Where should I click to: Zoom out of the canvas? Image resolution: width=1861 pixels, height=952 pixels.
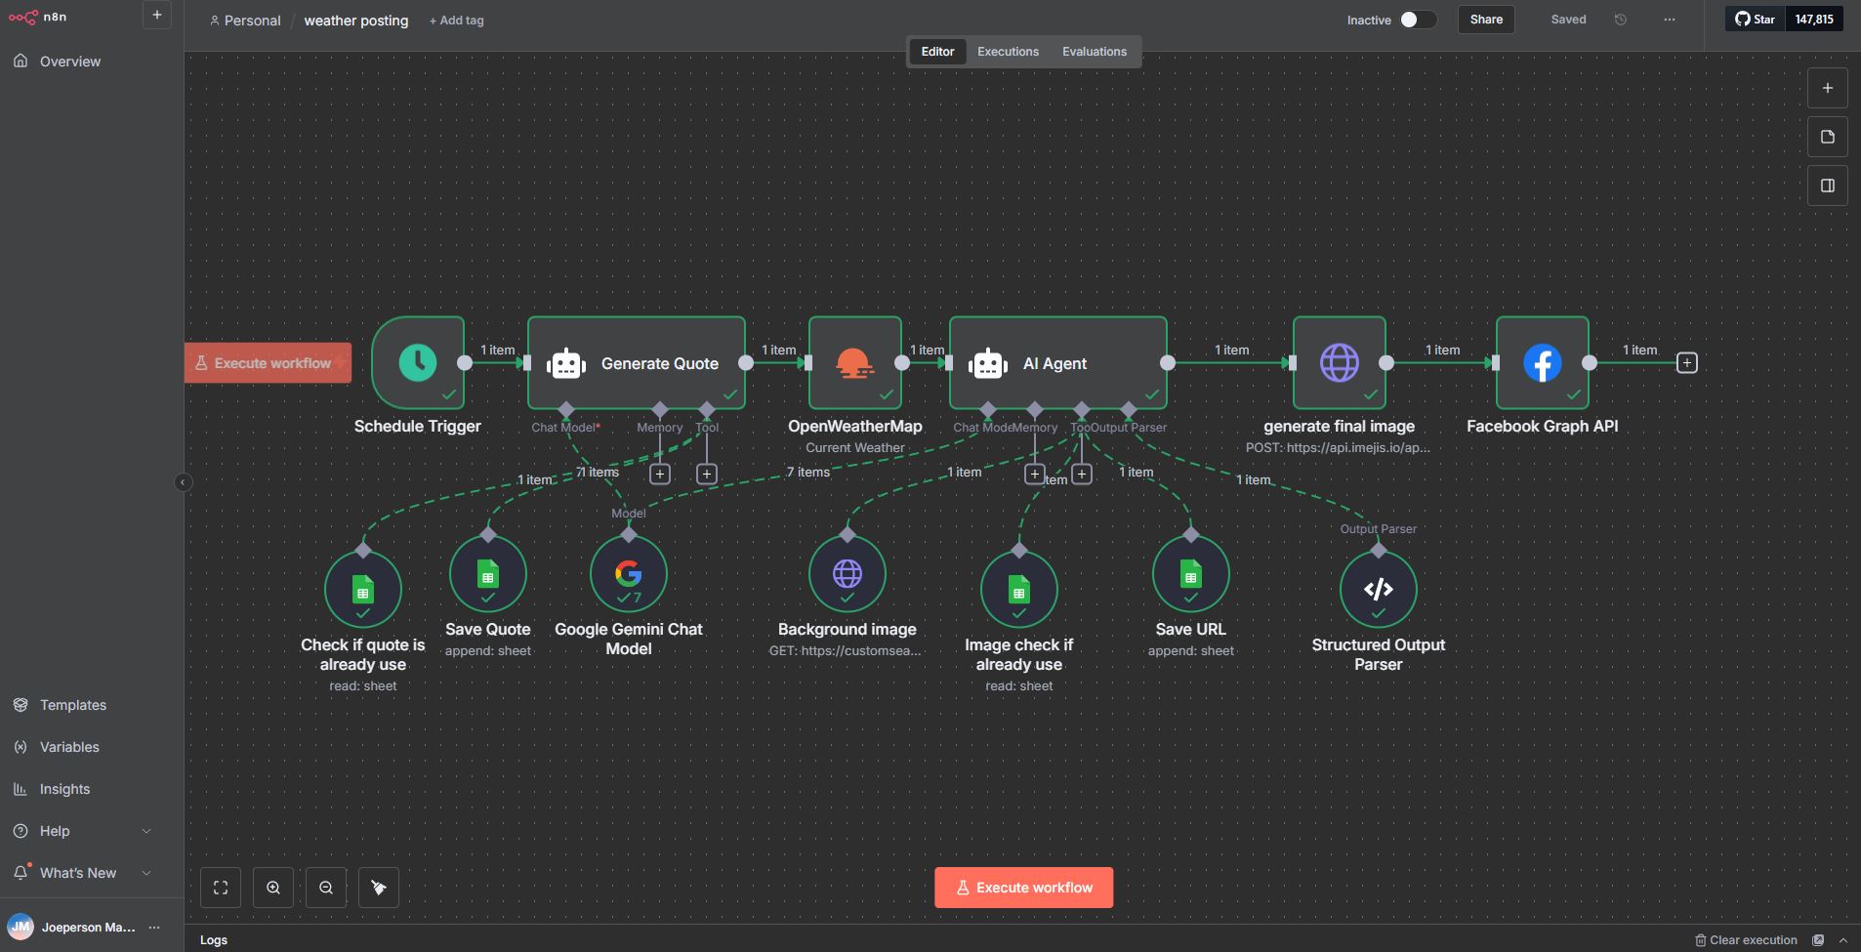(326, 888)
